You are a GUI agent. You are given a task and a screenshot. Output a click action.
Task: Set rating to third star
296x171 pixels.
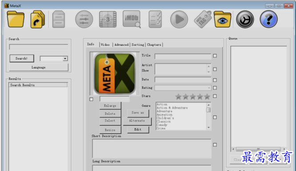tap(193, 97)
